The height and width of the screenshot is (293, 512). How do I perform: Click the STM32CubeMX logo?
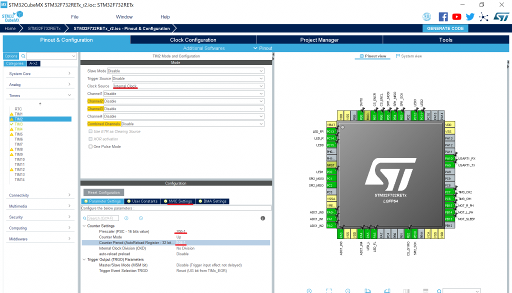click(x=12, y=16)
